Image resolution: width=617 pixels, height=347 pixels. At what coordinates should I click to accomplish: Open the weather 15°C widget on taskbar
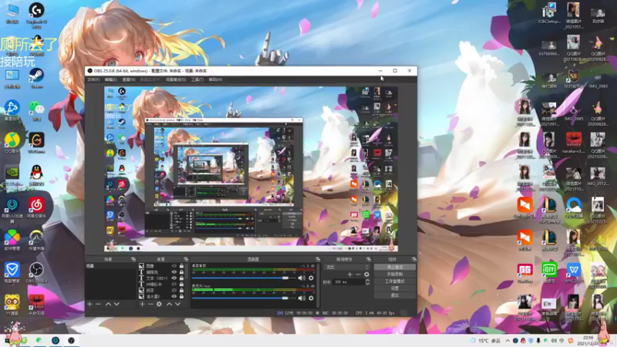click(x=485, y=341)
